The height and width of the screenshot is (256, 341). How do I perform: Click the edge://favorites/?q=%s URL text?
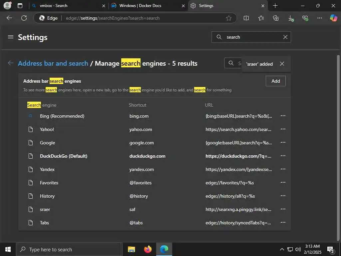click(230, 183)
